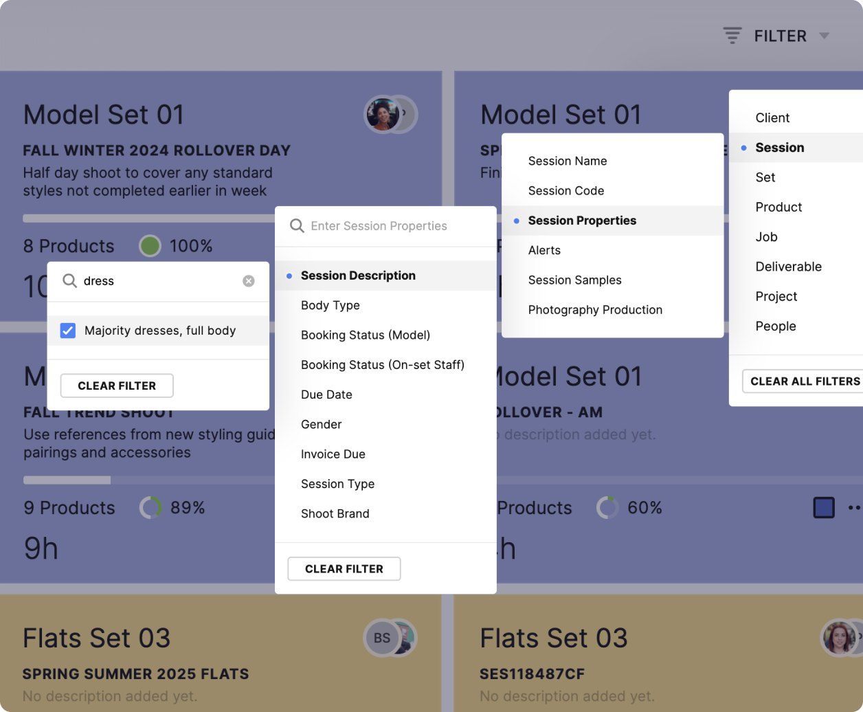
Task: Open the ellipsis more-options icon near 60%
Action: point(854,508)
